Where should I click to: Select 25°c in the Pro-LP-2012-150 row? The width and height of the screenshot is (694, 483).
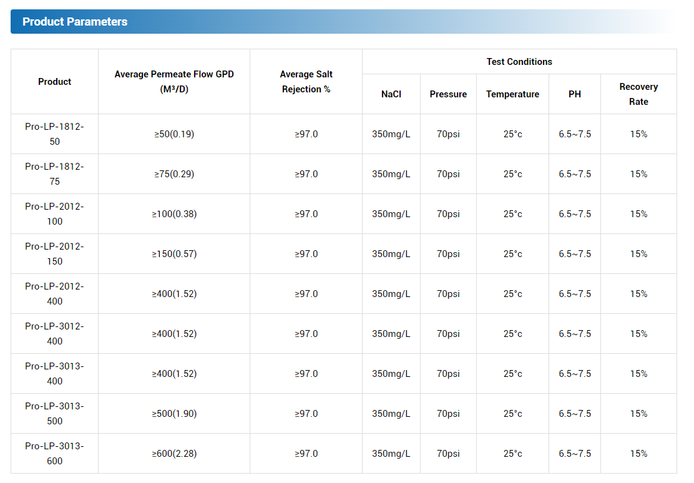pyautogui.click(x=512, y=254)
